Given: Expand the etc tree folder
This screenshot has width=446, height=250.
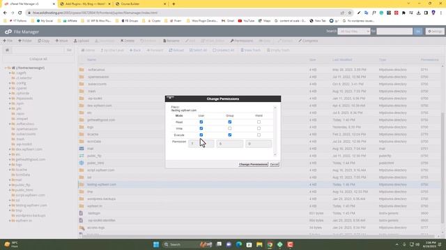Looking at the screenshot, I should tap(10, 154).
